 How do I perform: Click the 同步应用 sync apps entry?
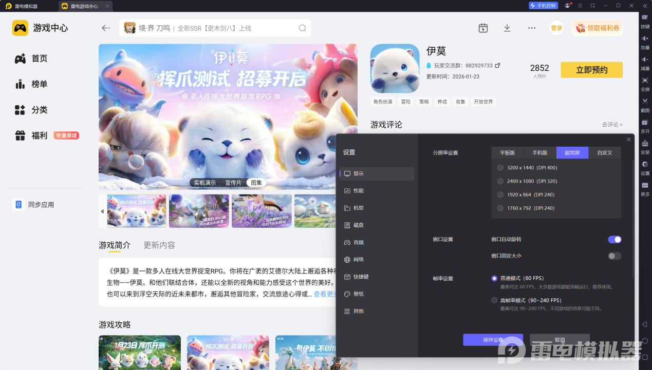coord(34,205)
